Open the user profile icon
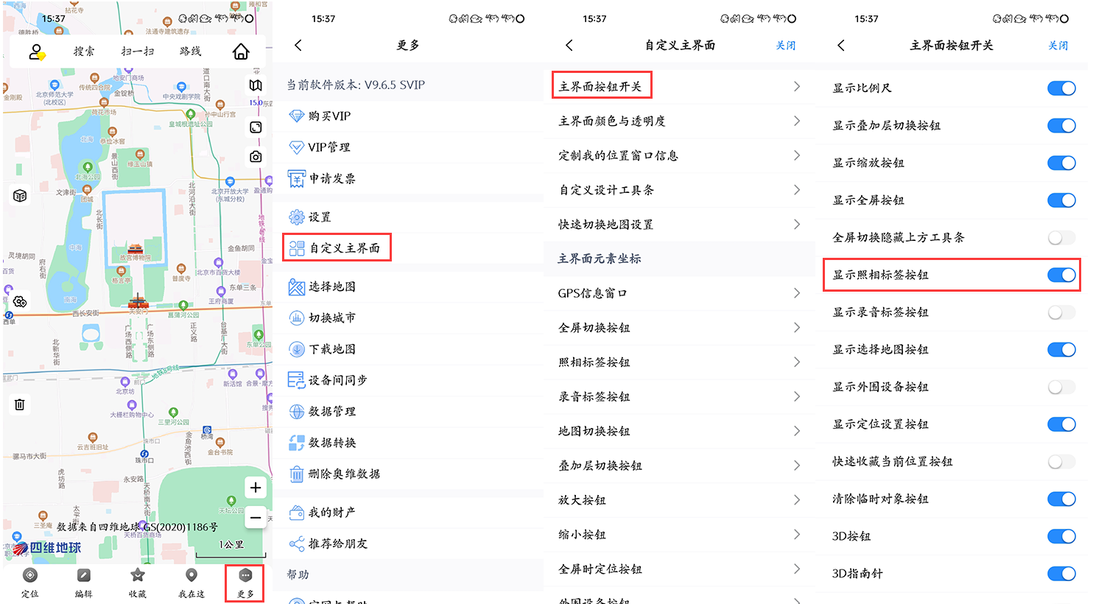Image resolution: width=1093 pixels, height=604 pixels. tap(36, 52)
